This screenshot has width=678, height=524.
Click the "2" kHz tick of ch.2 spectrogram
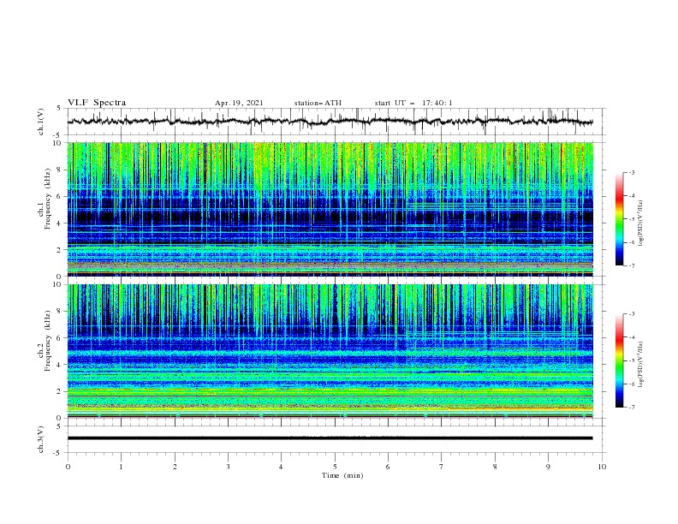tap(61, 391)
